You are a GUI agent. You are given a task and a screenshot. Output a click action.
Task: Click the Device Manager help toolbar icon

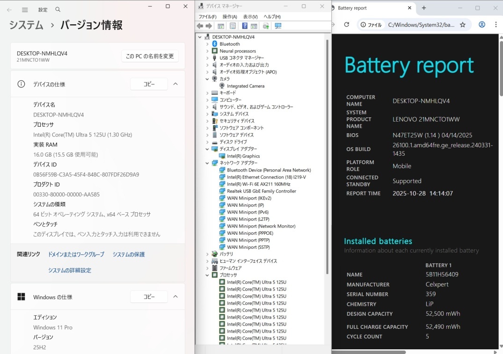pos(245,26)
